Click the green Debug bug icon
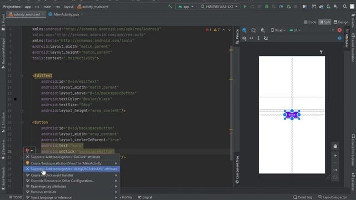The image size is (356, 200). coord(266,7)
